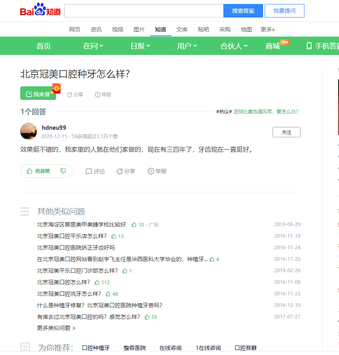Open question 北京冠美口腔医院矫正牙齿好吗

click(76, 248)
